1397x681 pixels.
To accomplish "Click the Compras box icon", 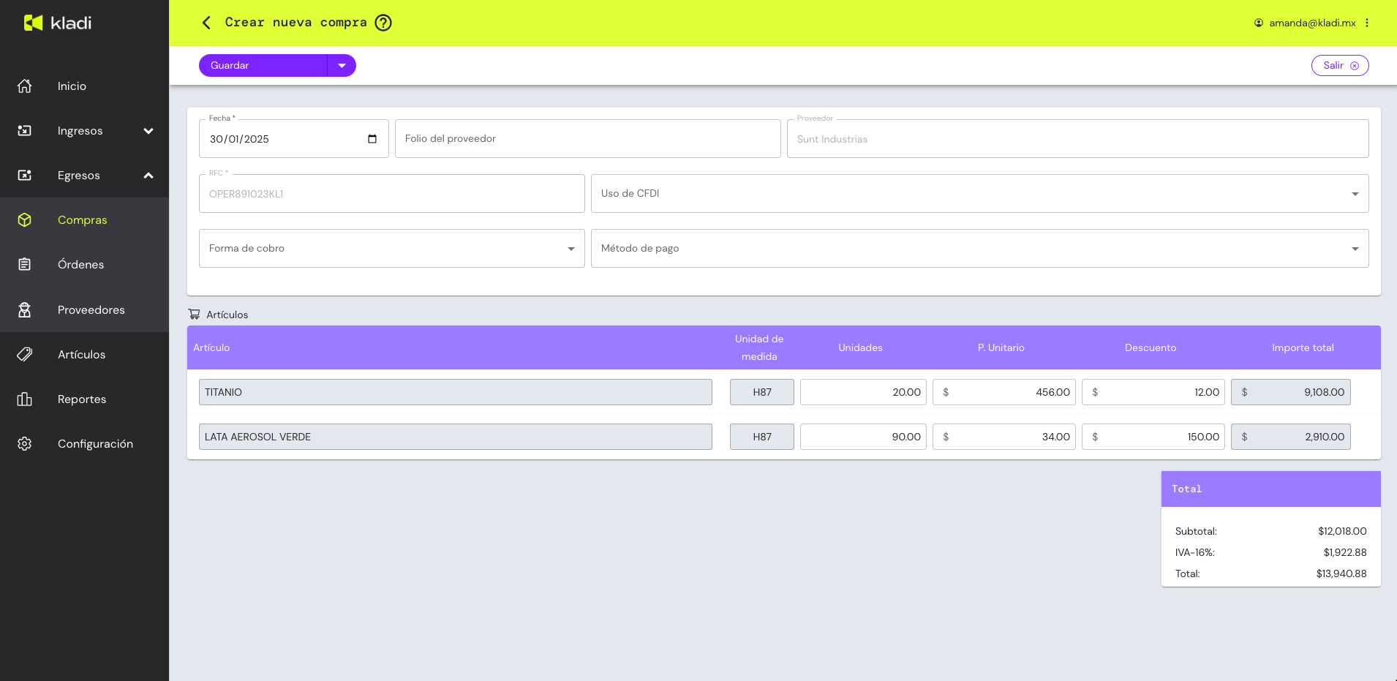I will point(25,220).
